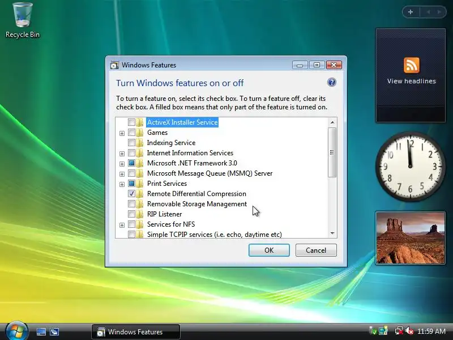Click the sidebar add gadget plus button
This screenshot has width=453, height=340.
(411, 12)
